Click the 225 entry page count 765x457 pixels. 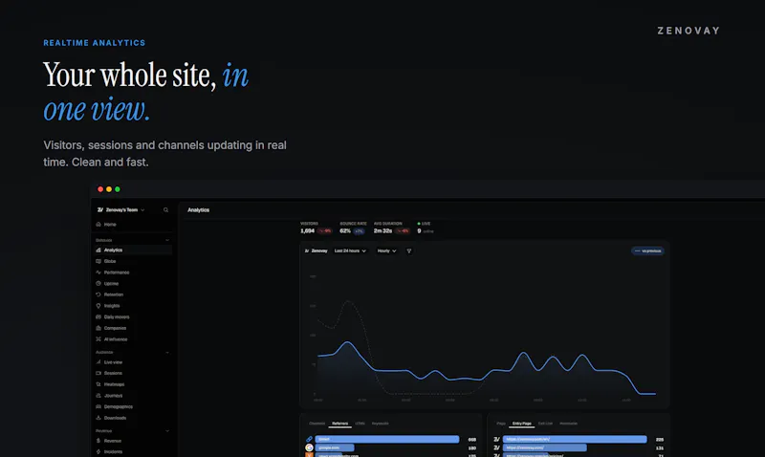click(x=660, y=440)
